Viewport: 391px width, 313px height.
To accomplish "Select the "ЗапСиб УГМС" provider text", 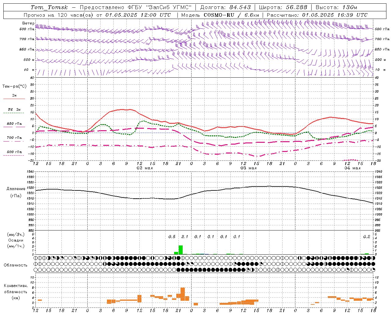I will pyautogui.click(x=168, y=7).
